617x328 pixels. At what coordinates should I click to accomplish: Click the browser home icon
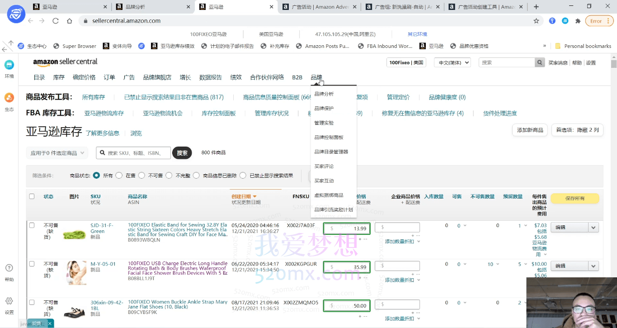click(x=69, y=21)
